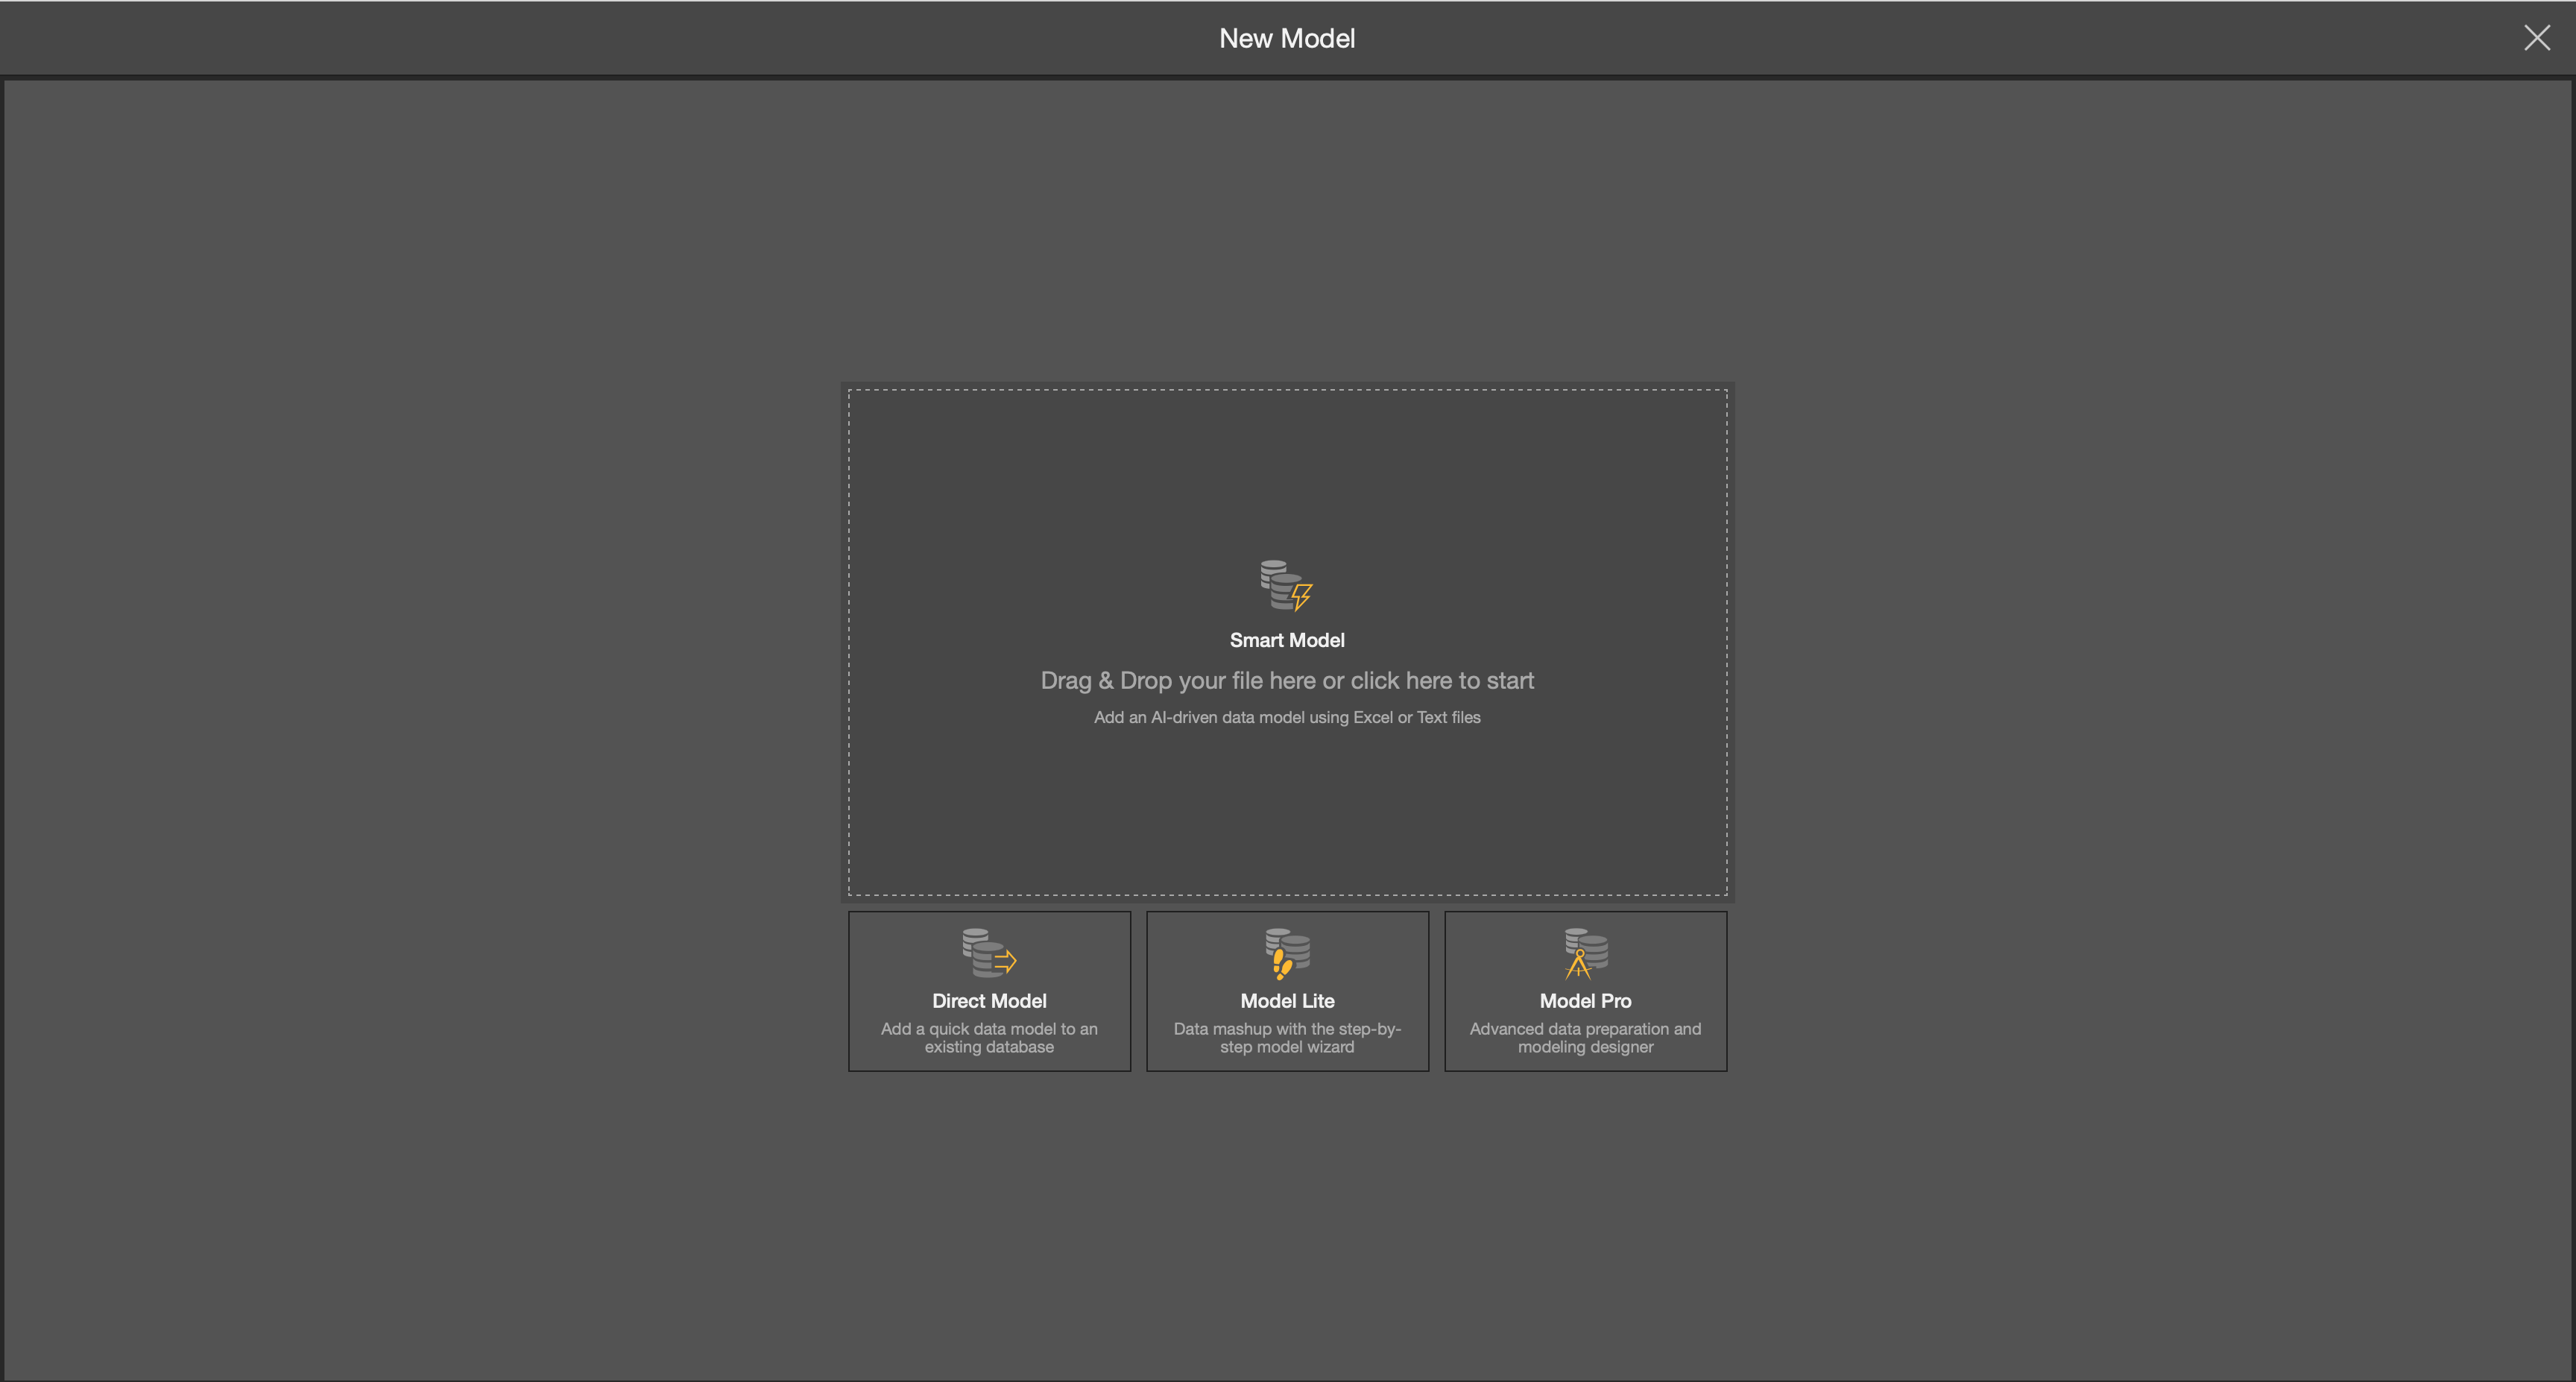Click "Advanced data preparation" description
Screen dimensions: 2576x1382
1585,1037
